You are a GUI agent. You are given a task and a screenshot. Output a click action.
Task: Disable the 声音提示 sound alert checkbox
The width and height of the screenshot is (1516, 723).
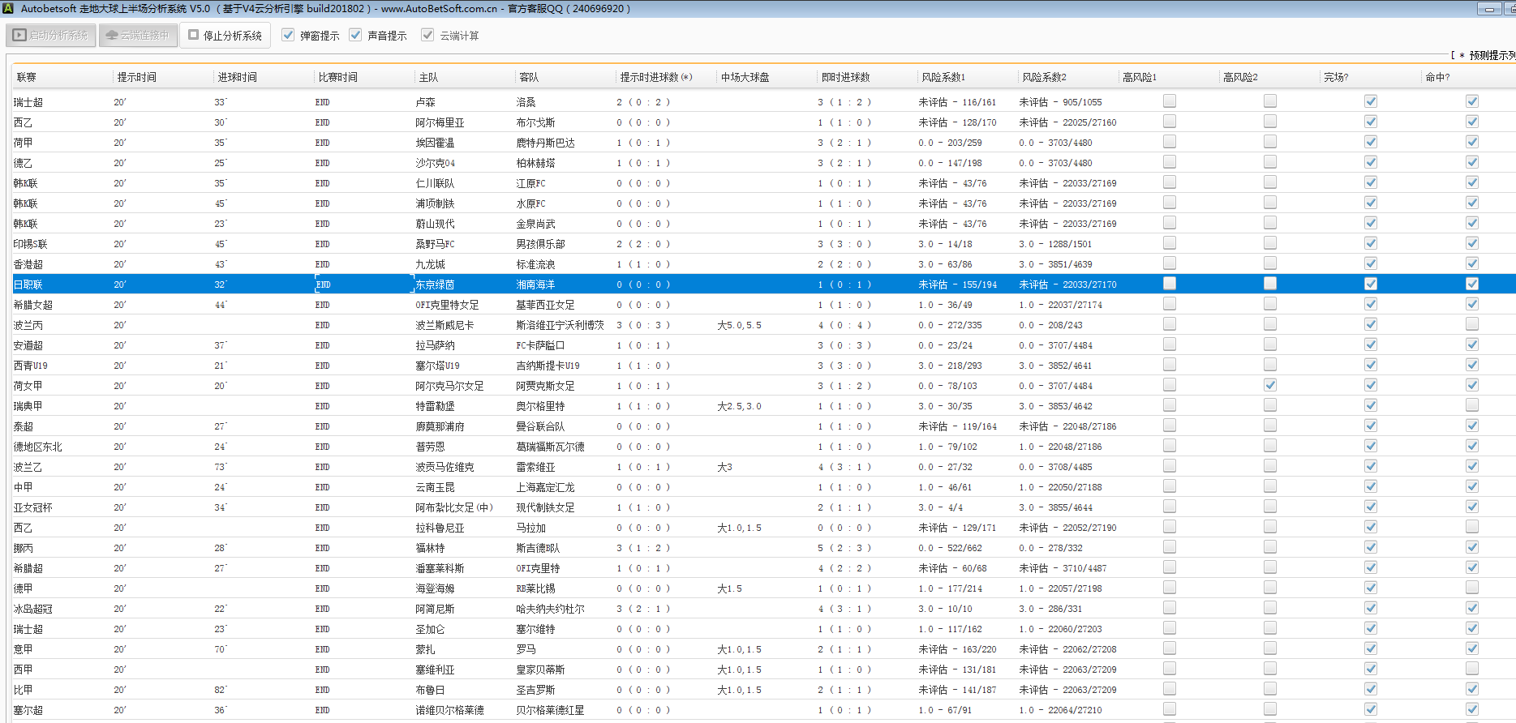(x=355, y=36)
